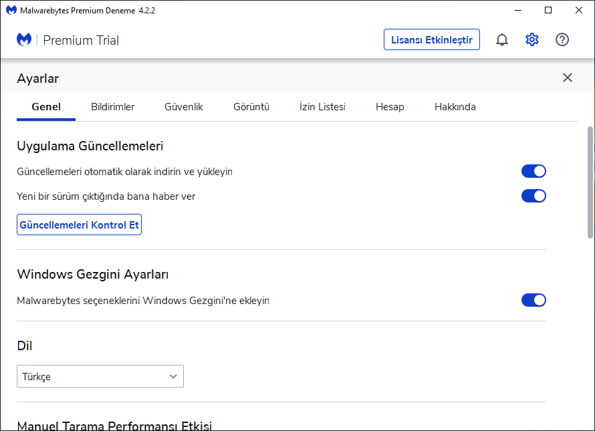Open the Hakkında tab
Viewport: 595px width, 431px height.
pos(455,107)
